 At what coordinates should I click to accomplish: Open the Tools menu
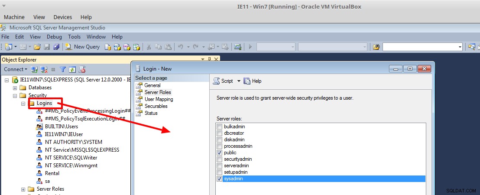coord(75,37)
